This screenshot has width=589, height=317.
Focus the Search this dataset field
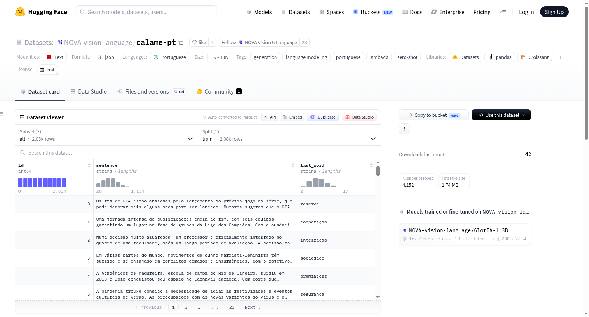pos(198,152)
